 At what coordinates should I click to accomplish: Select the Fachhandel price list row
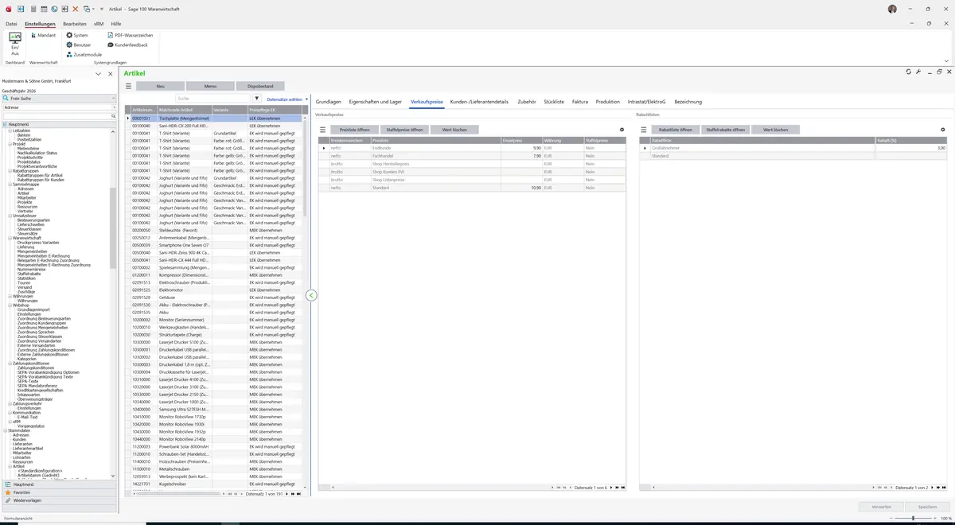(471, 156)
